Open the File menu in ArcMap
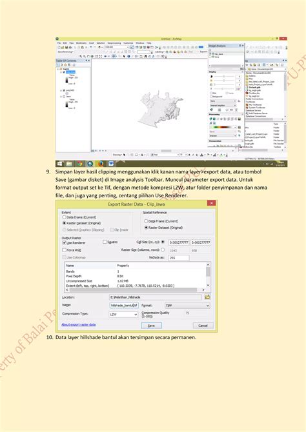This screenshot has width=306, height=432. [59, 43]
